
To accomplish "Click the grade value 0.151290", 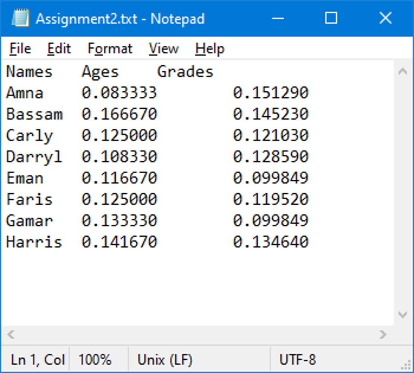I will pos(271,93).
